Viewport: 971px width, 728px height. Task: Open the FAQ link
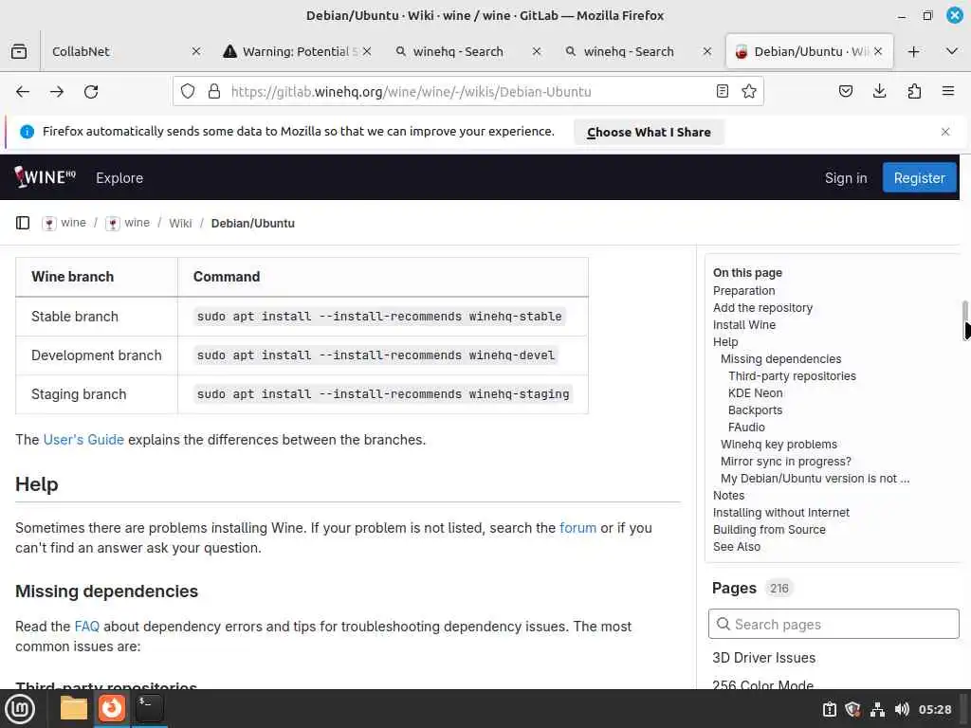(86, 627)
